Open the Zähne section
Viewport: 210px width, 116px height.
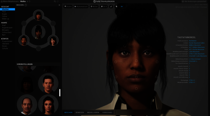(5, 16)
